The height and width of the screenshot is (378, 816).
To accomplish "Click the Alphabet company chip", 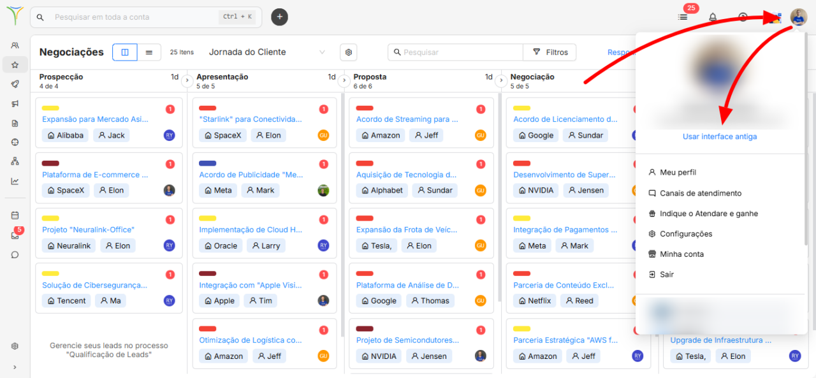I will (x=382, y=190).
